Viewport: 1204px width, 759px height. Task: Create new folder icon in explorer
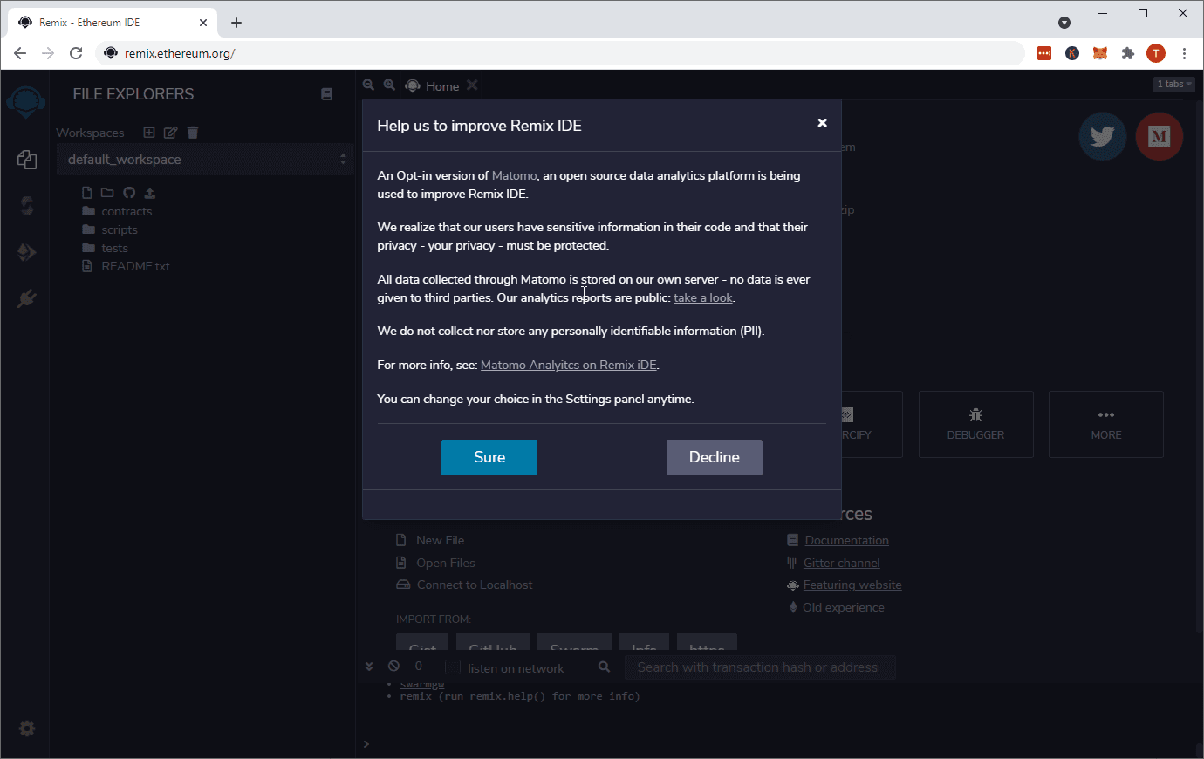[107, 193]
